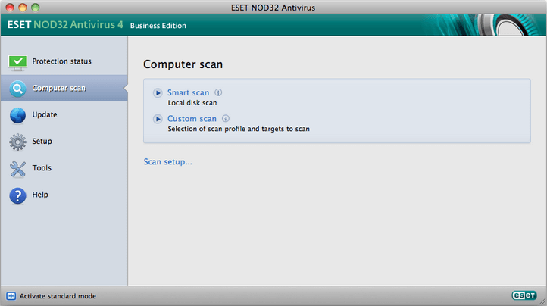Click the 'Local disk scan' description
The height and width of the screenshot is (306, 547).
point(192,103)
